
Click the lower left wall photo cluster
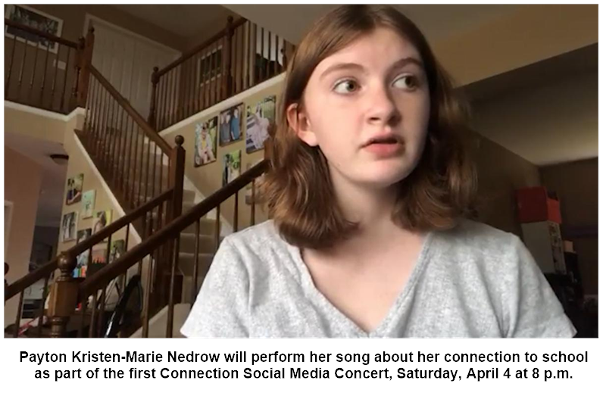pos(90,219)
